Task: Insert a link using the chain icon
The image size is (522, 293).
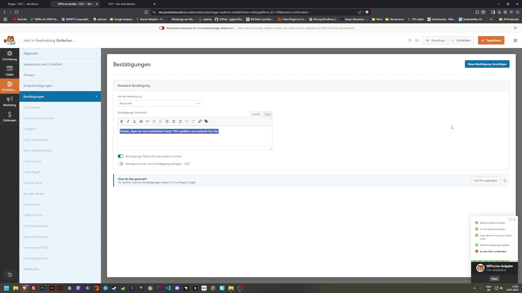Action: (x=200, y=121)
